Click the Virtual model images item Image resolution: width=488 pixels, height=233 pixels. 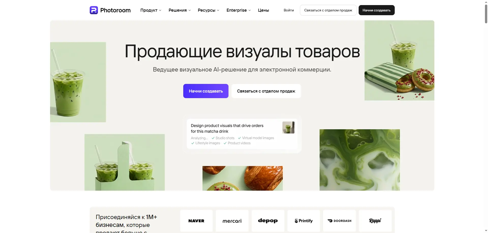256,138
